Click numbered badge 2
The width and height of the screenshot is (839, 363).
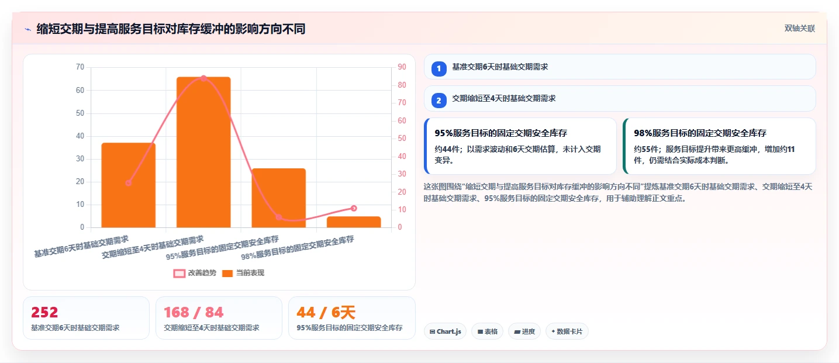pos(439,100)
